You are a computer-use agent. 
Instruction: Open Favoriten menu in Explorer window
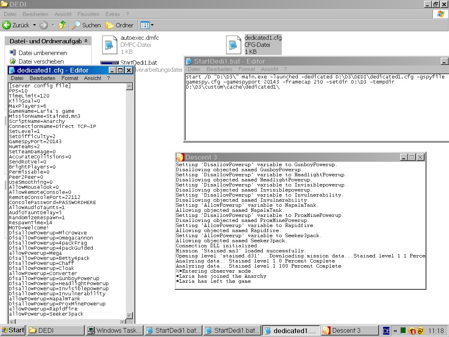click(x=88, y=14)
